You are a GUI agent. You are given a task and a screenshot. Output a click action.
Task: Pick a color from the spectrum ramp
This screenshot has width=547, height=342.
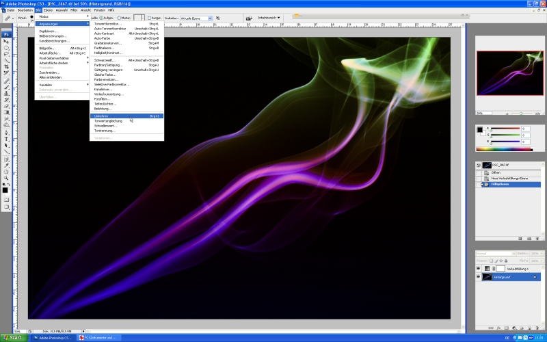click(x=504, y=149)
